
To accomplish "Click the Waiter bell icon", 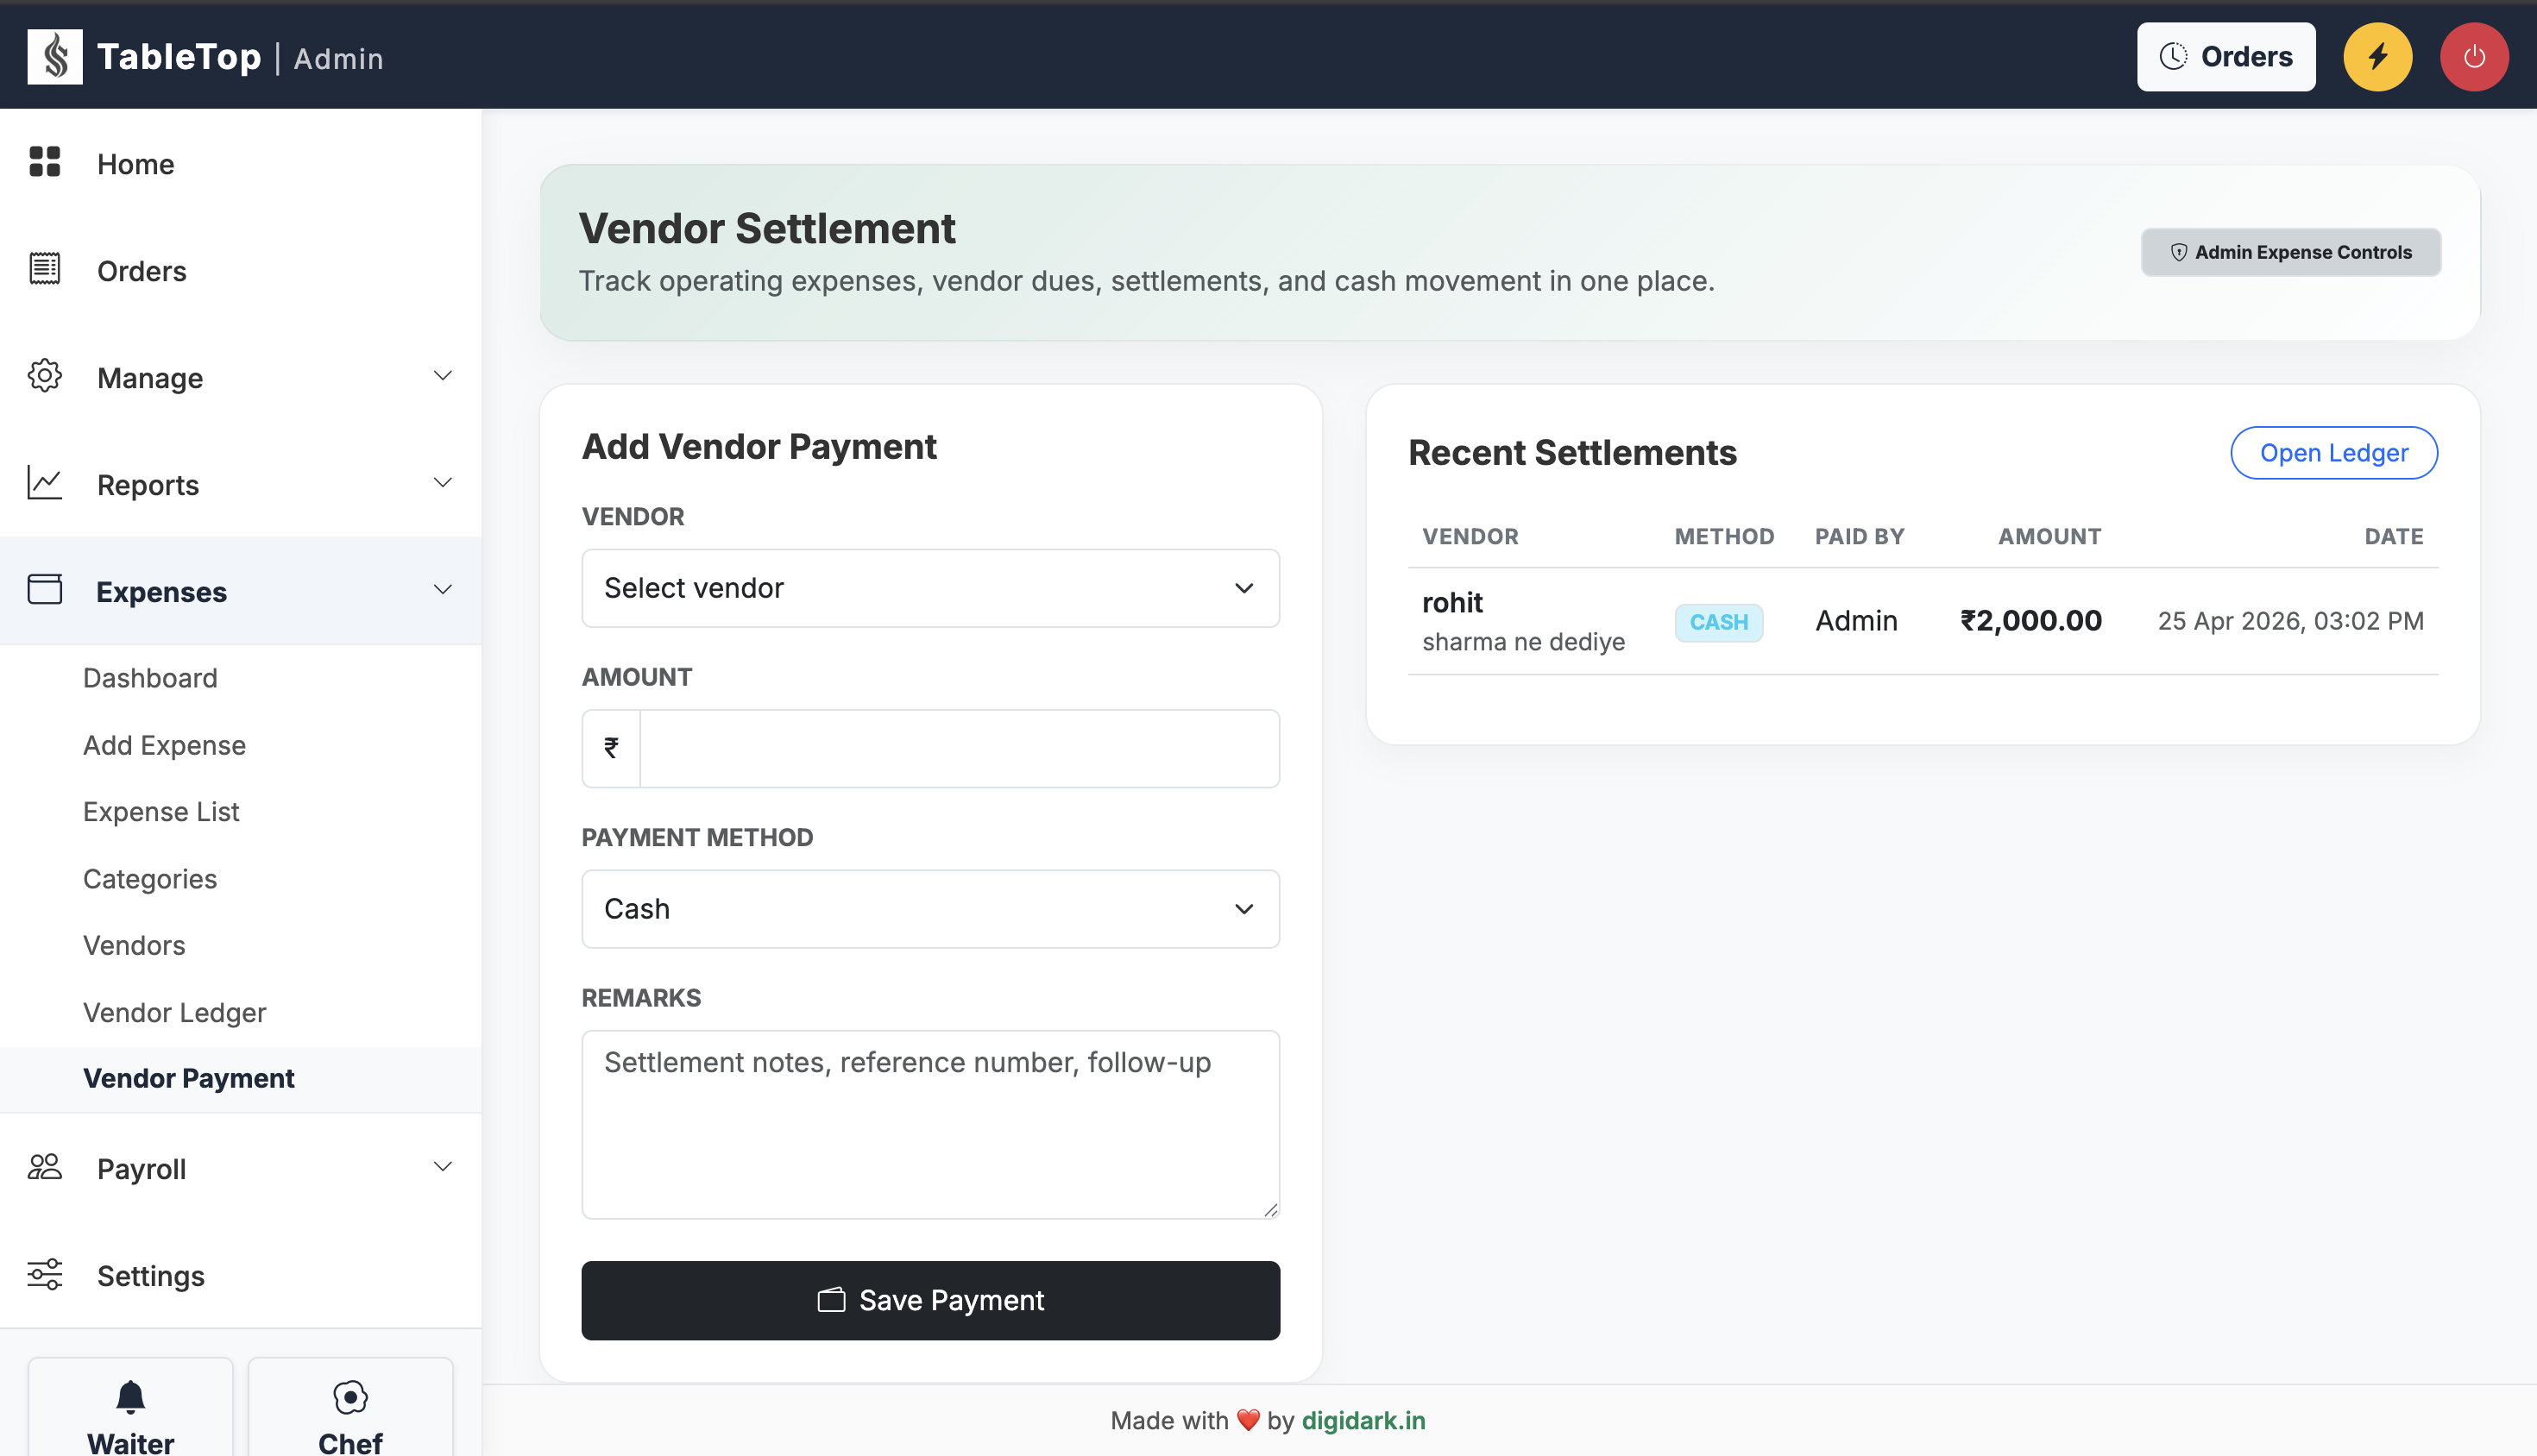I will (x=131, y=1396).
